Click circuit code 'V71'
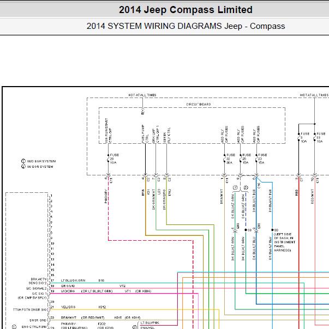Image resolution: width=329 pixels, height=329 pixels. click(x=128, y=291)
